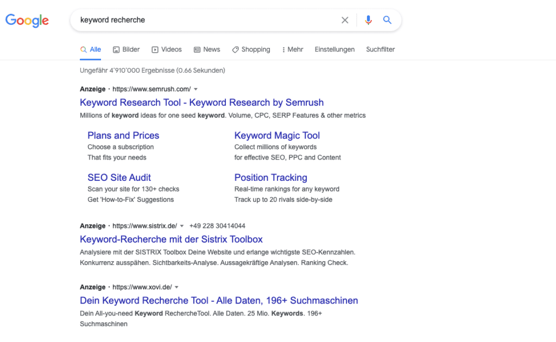Click the blue magnifier search icon
Screen dimensions: 556x342
tap(387, 20)
